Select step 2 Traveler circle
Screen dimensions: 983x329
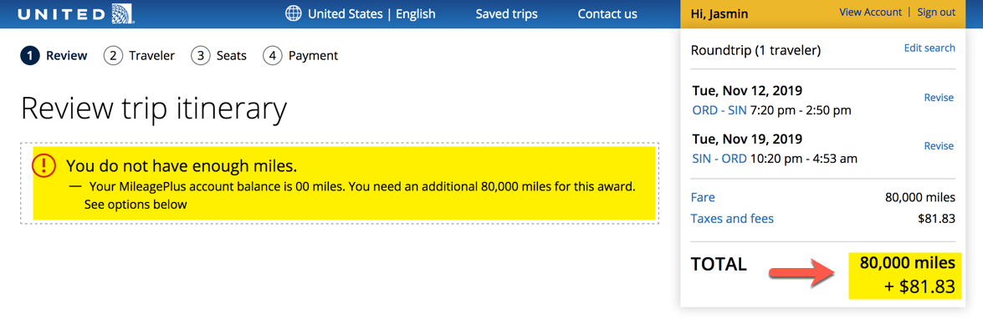coord(113,56)
